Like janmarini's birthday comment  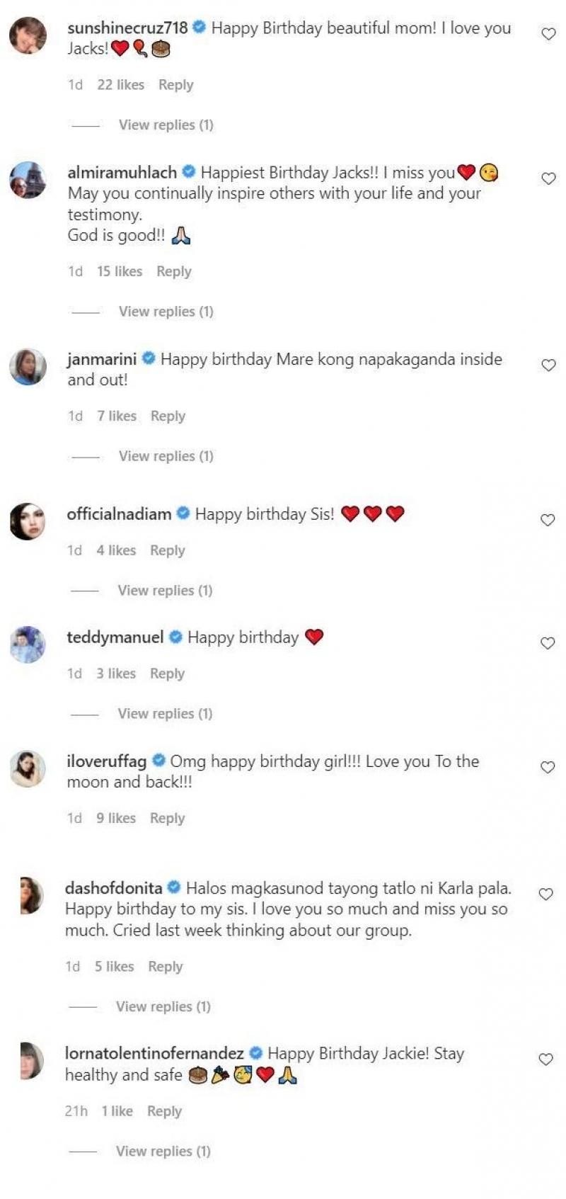[x=548, y=365]
